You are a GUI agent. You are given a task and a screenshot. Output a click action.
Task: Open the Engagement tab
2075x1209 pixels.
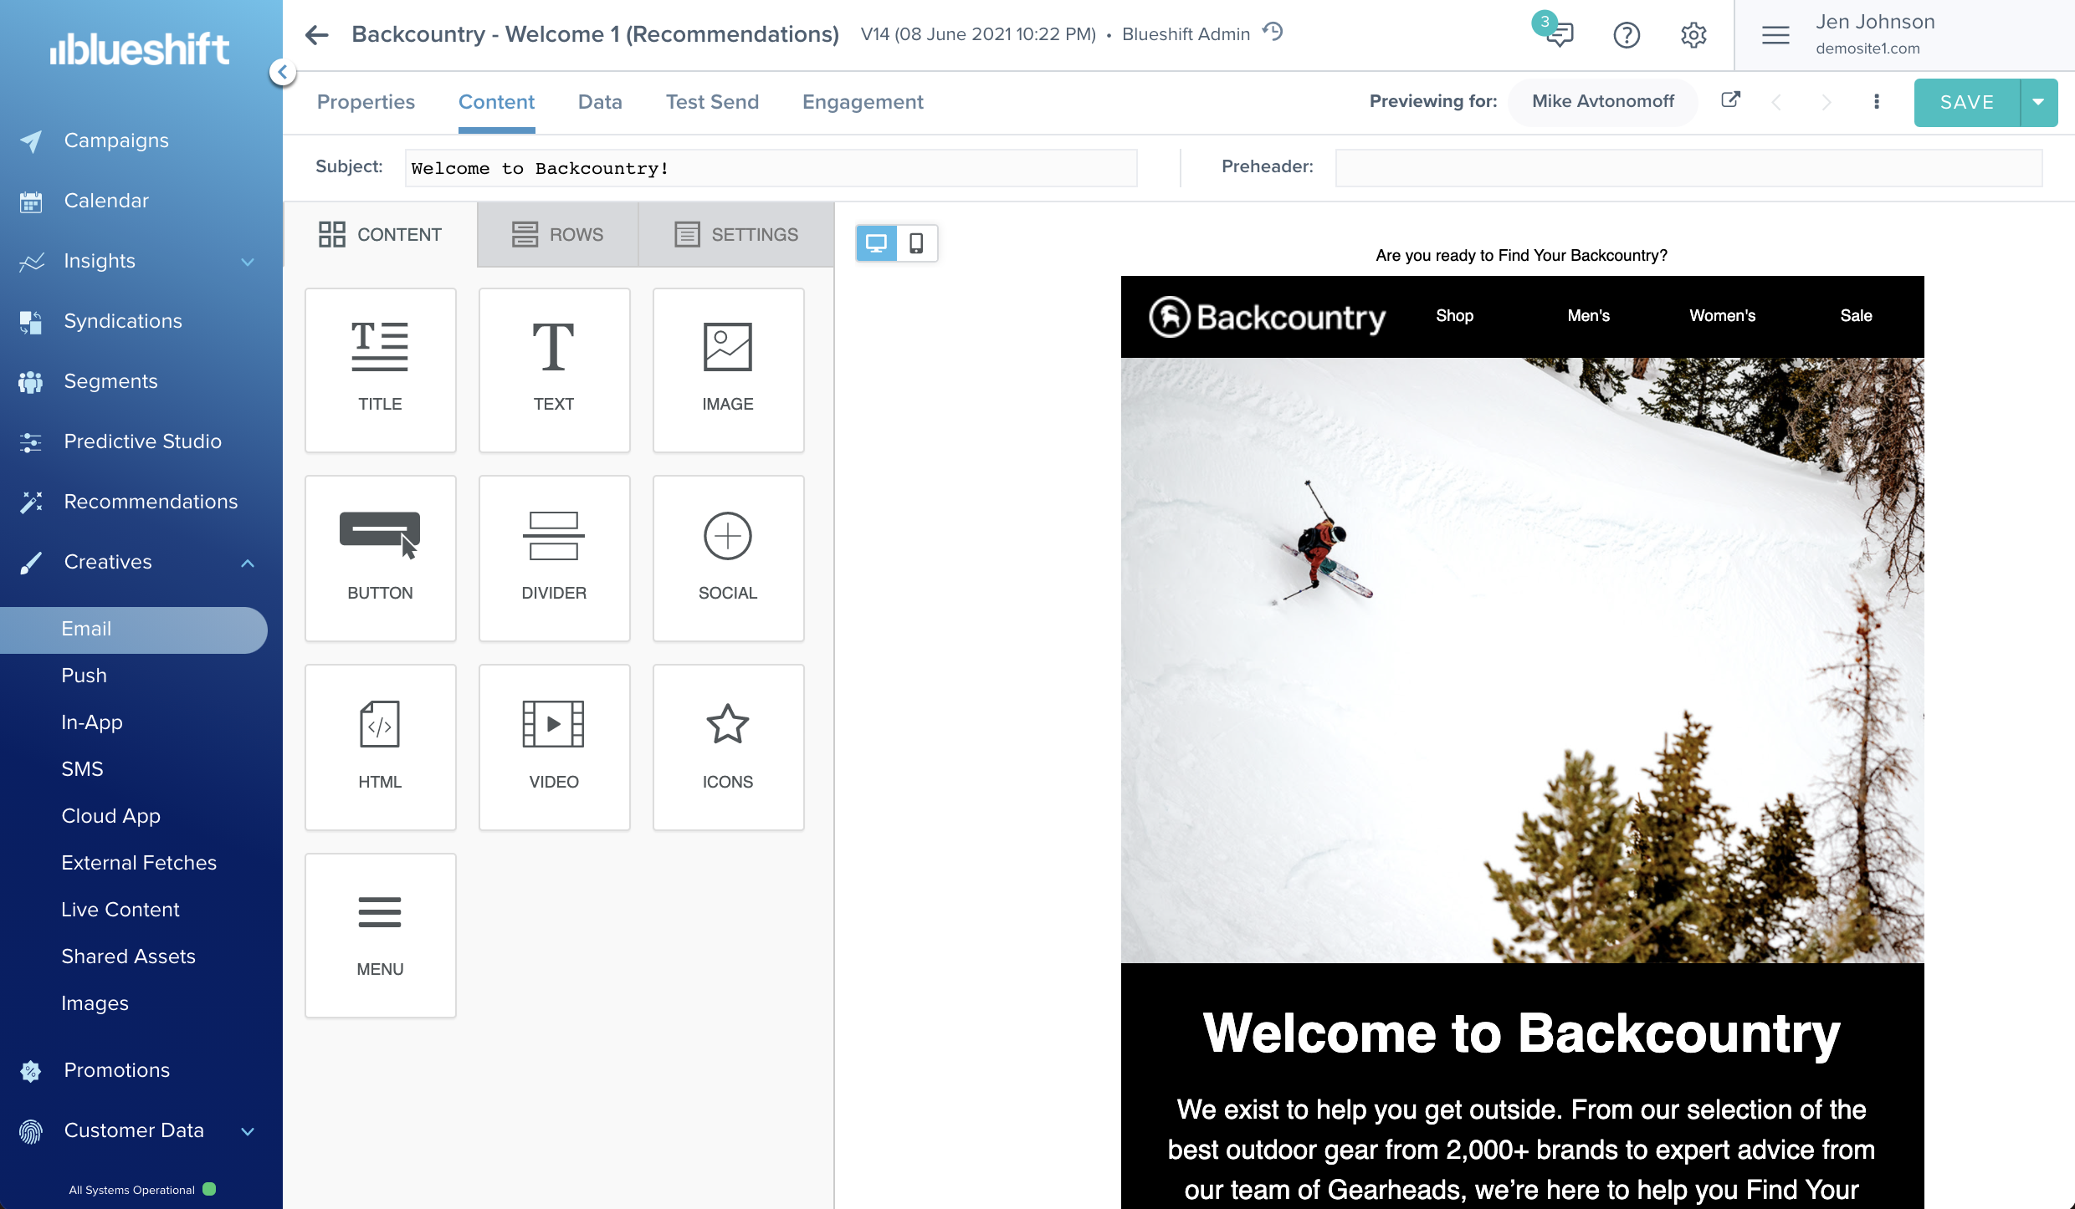click(863, 102)
